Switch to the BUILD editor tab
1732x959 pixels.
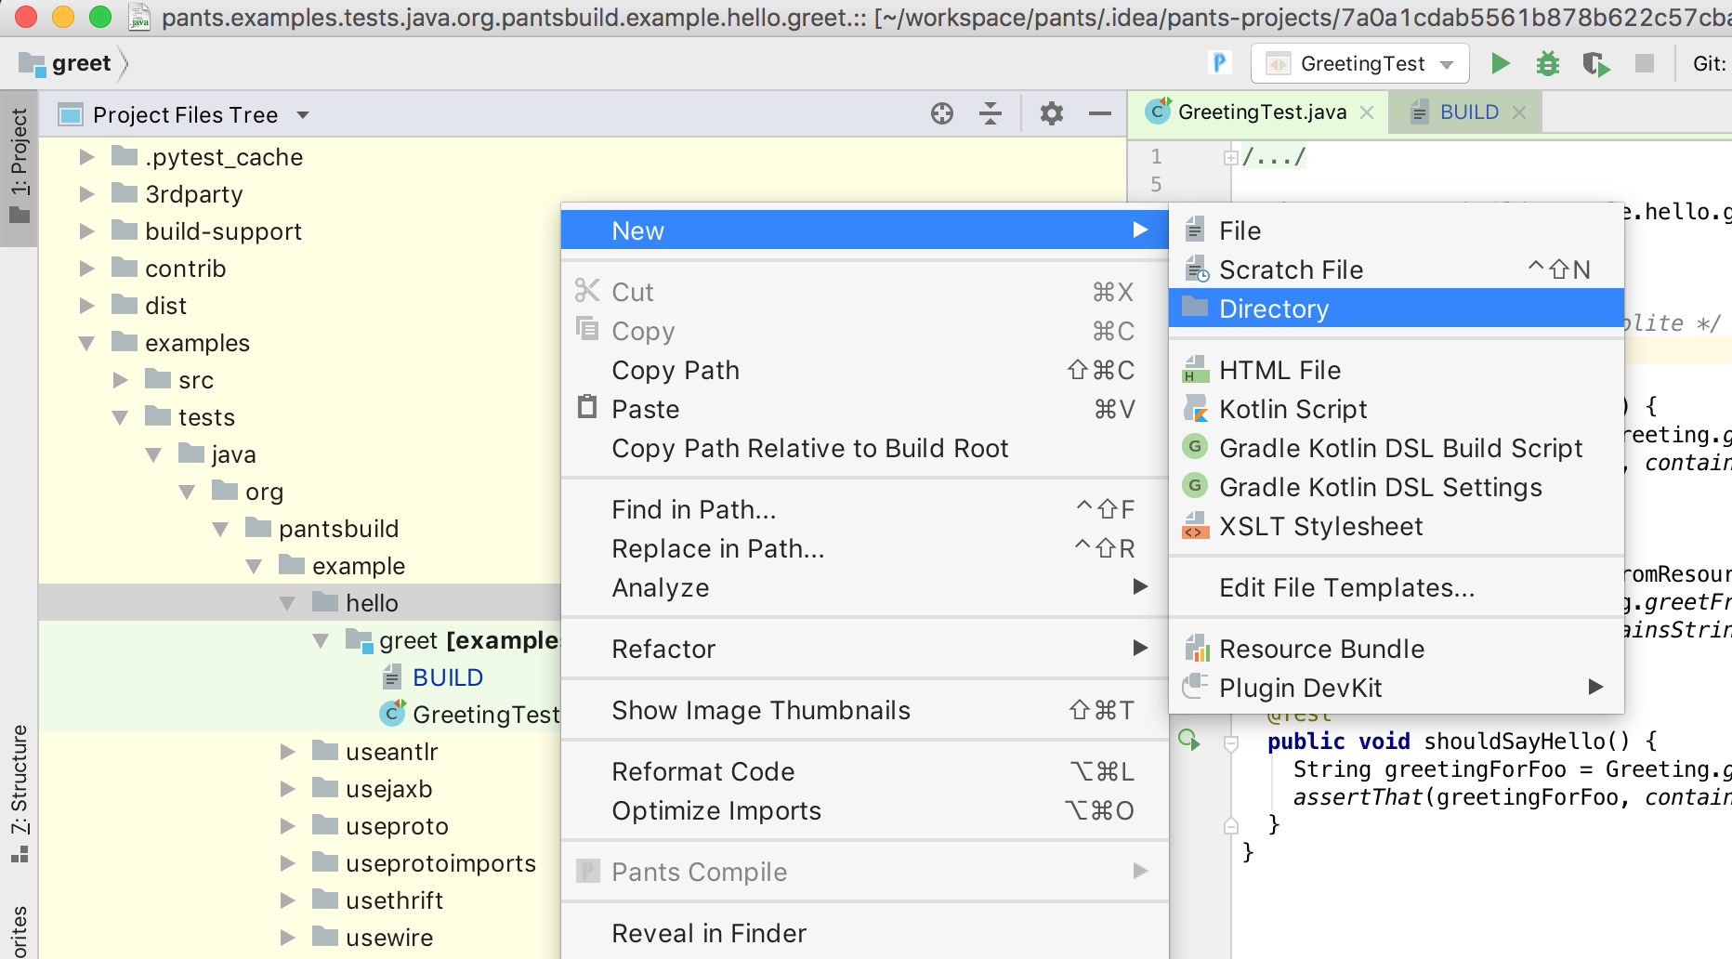pyautogui.click(x=1466, y=112)
